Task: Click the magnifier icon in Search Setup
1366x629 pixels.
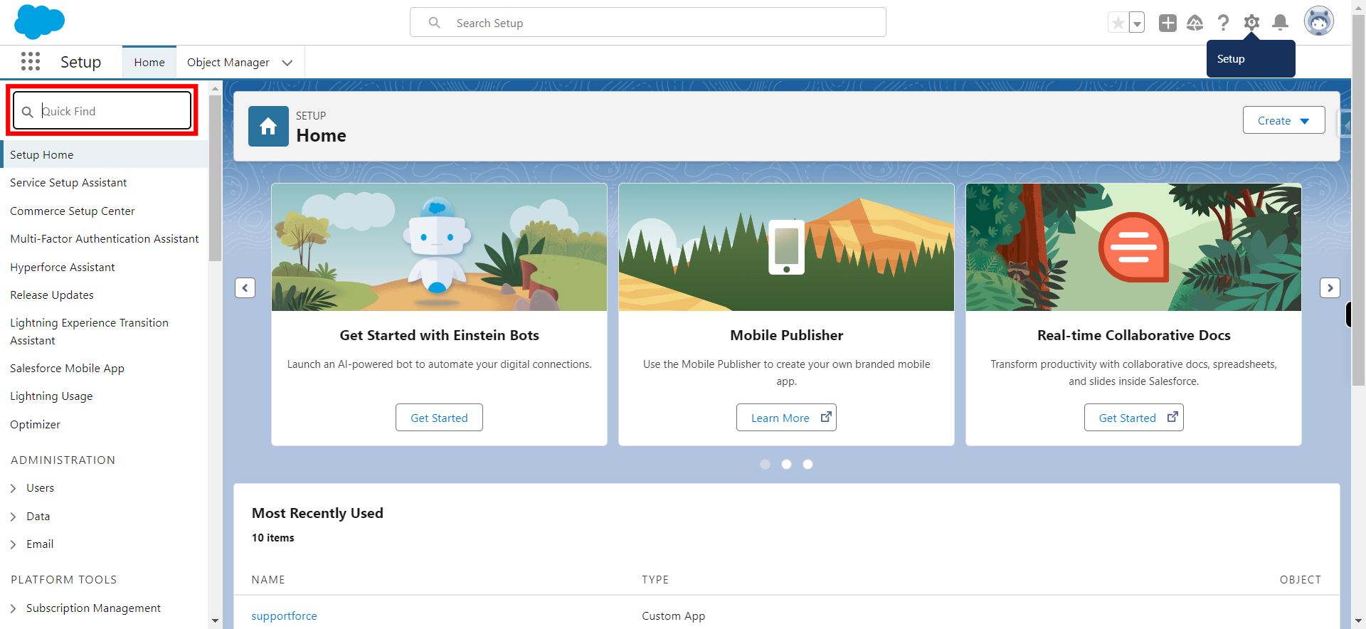Action: pos(434,23)
